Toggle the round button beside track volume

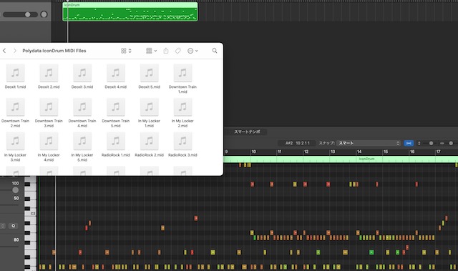[x=44, y=14]
